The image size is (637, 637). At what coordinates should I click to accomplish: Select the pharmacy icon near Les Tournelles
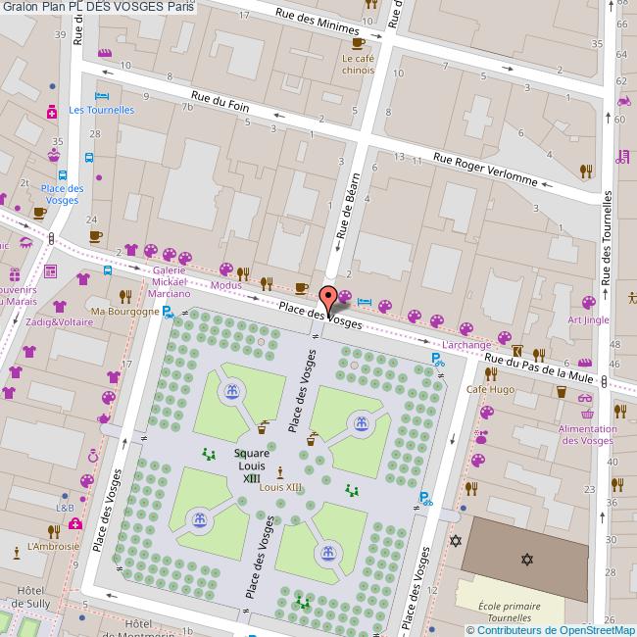tap(51, 116)
